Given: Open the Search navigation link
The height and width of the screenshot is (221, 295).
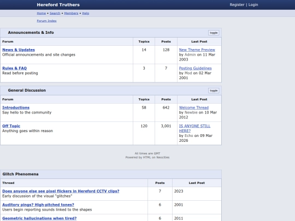Looking at the screenshot, I should coord(55,13).
